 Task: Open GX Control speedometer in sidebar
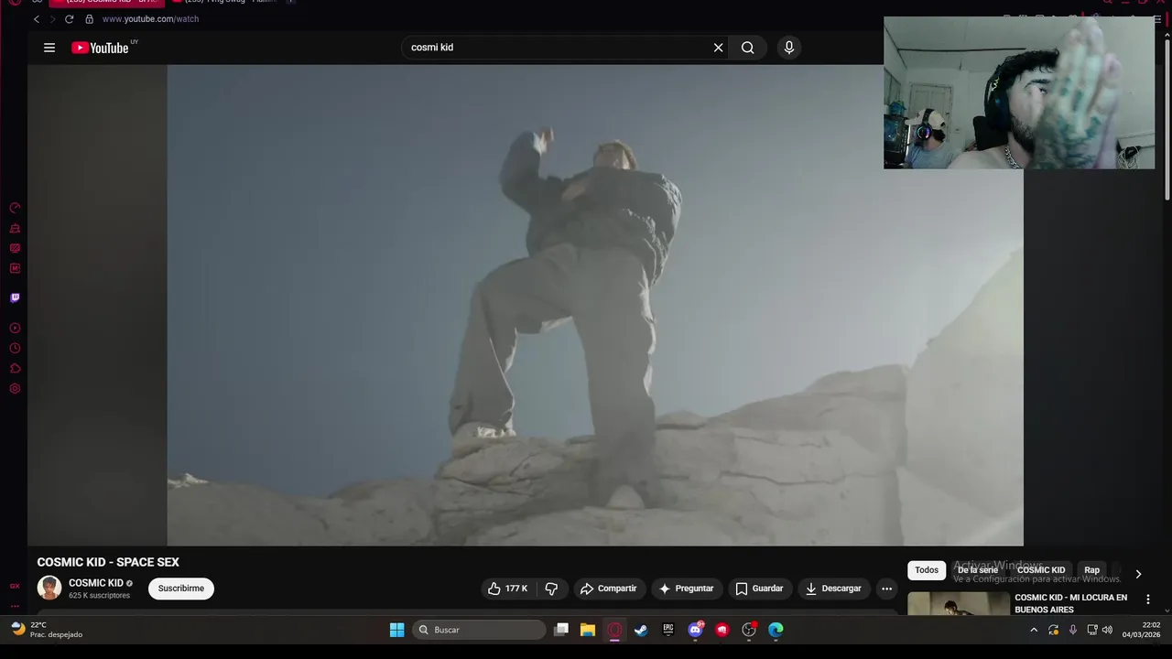pos(15,208)
